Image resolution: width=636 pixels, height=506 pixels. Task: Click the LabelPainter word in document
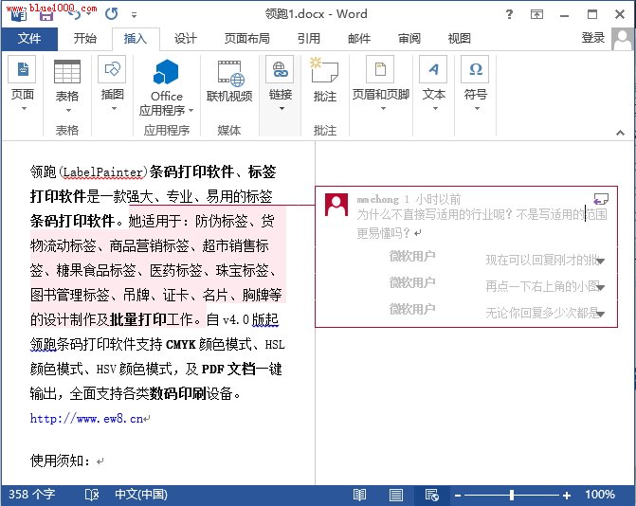pos(103,172)
